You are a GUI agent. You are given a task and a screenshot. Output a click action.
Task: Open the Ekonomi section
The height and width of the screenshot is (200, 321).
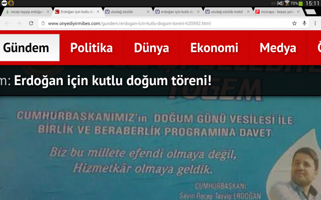tap(214, 48)
